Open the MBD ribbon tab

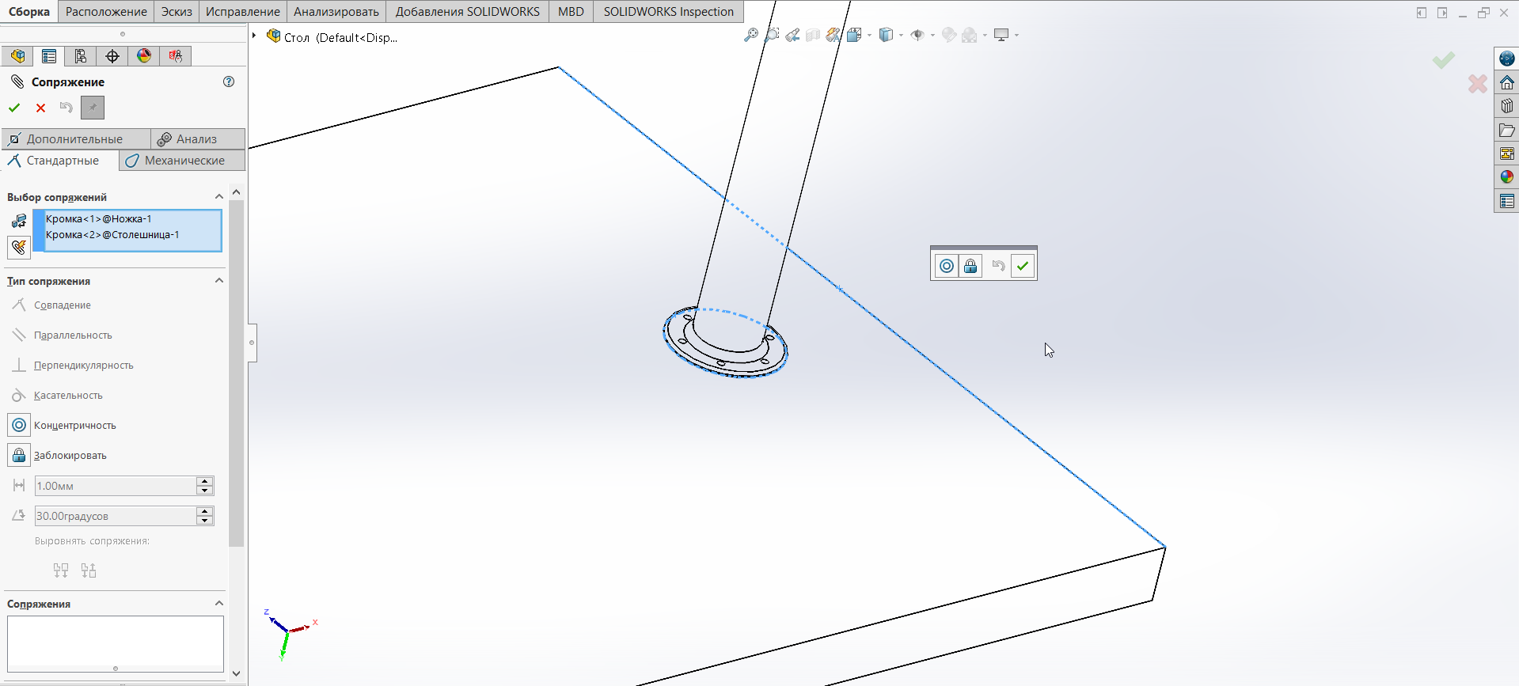coord(571,12)
